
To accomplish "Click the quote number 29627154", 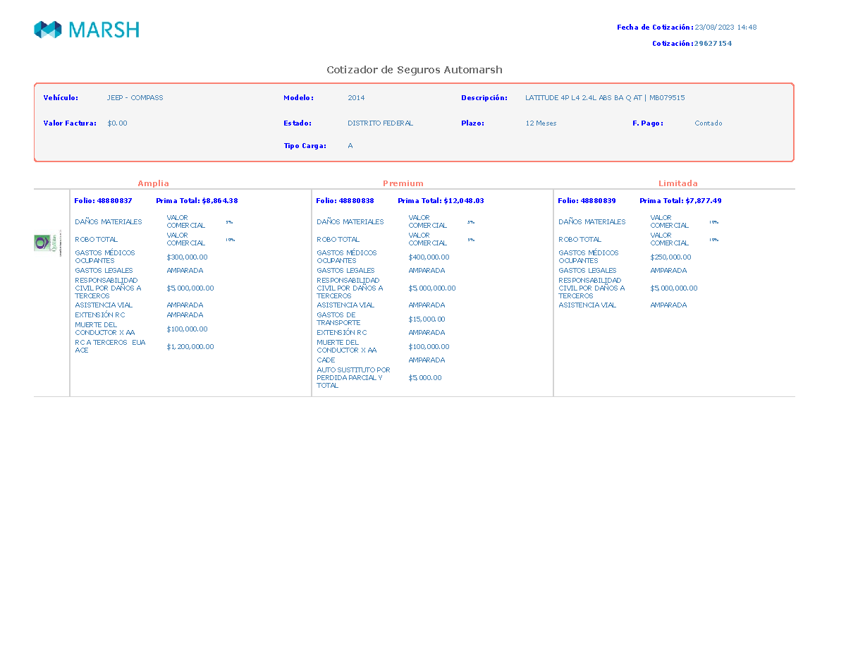I will 713,44.
